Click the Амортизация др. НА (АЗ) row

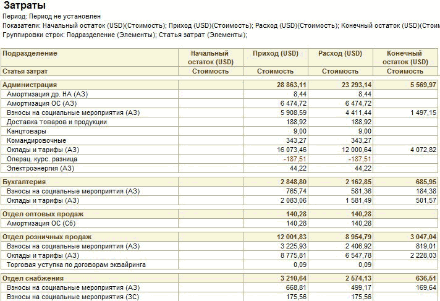49,94
